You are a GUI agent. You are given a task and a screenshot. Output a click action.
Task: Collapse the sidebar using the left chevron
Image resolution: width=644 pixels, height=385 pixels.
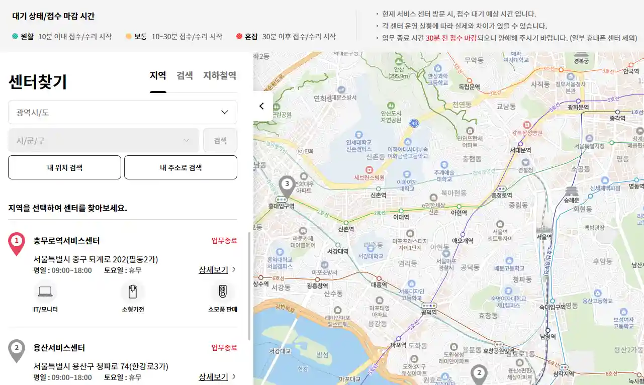click(261, 106)
